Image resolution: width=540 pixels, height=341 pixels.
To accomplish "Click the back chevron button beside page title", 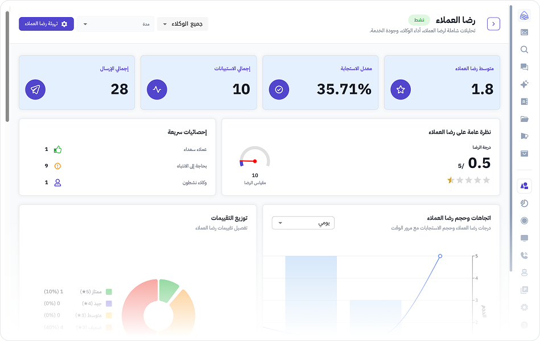I will click(x=493, y=24).
